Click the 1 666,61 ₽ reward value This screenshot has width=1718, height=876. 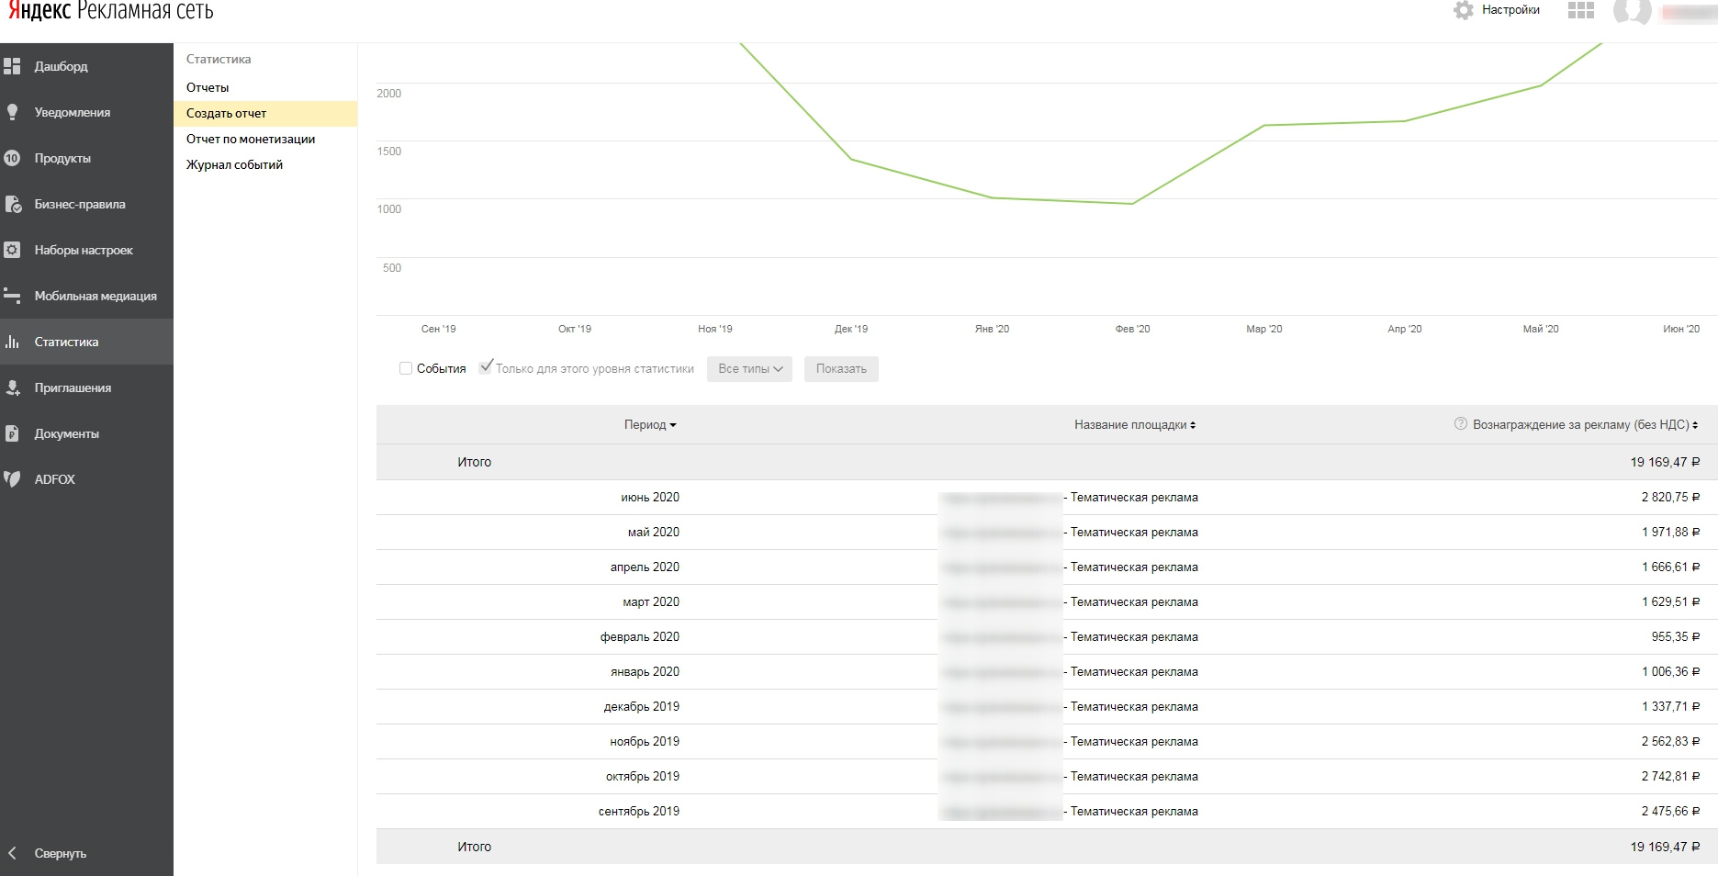click(1670, 567)
